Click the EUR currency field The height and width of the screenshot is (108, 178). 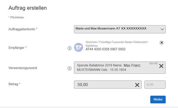point(155,85)
